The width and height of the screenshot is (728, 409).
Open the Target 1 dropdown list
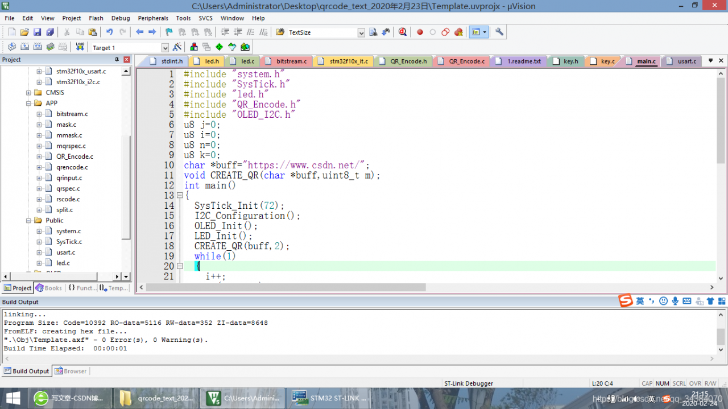(x=165, y=48)
